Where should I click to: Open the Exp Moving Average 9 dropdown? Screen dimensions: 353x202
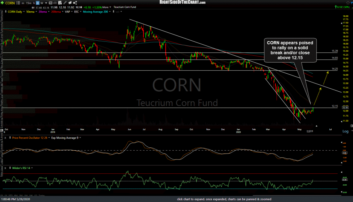[x=80, y=138]
